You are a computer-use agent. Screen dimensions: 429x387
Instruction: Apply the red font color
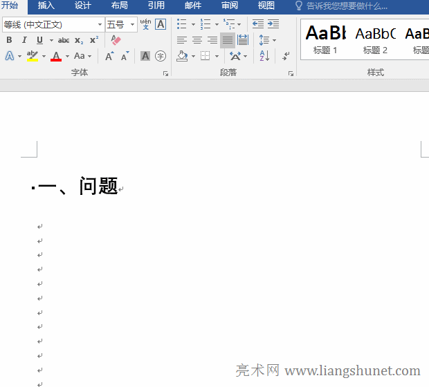(x=56, y=56)
